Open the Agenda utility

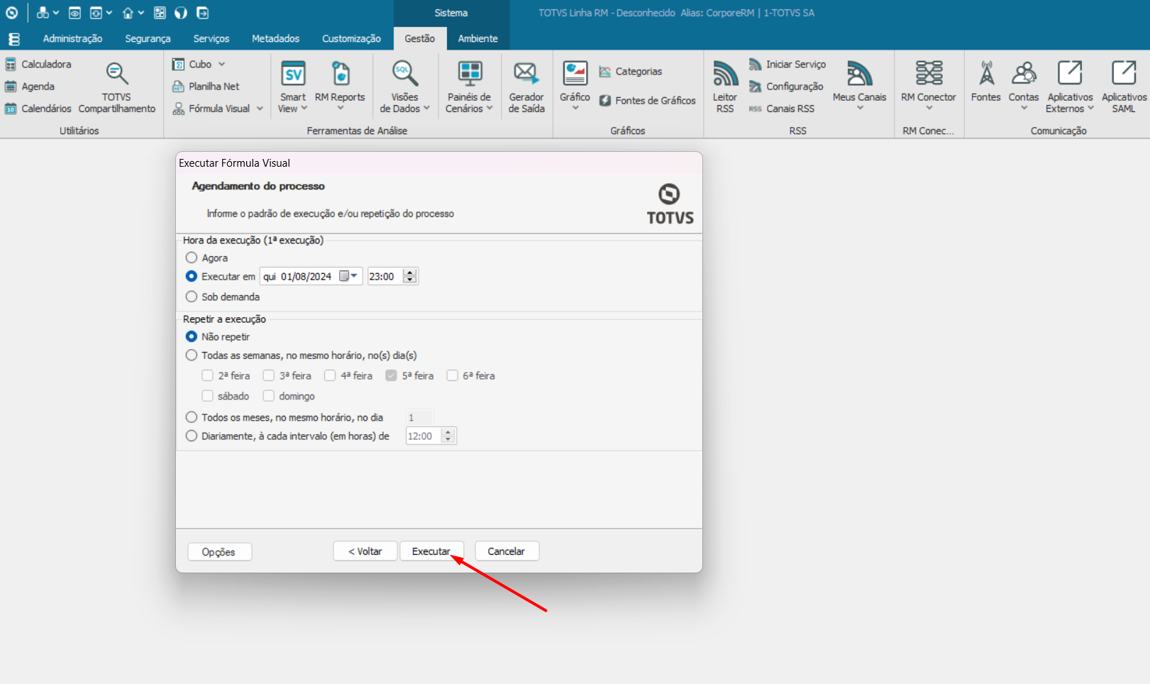[x=30, y=87]
